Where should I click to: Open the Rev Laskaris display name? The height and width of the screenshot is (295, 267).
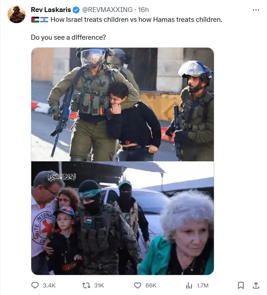click(51, 10)
